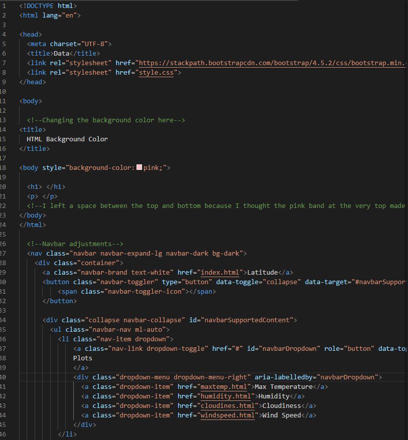Open the windspeed.html href link
This screenshot has height=440, width=408.
click(x=228, y=415)
